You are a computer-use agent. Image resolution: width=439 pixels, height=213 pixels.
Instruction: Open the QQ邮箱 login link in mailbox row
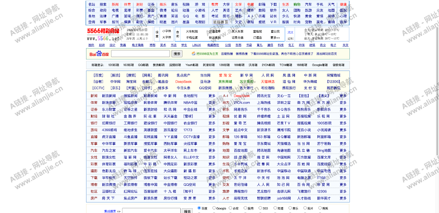[x=143, y=65]
